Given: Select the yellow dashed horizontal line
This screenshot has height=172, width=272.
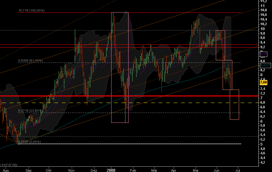Looking at the screenshot, I should [129, 103].
